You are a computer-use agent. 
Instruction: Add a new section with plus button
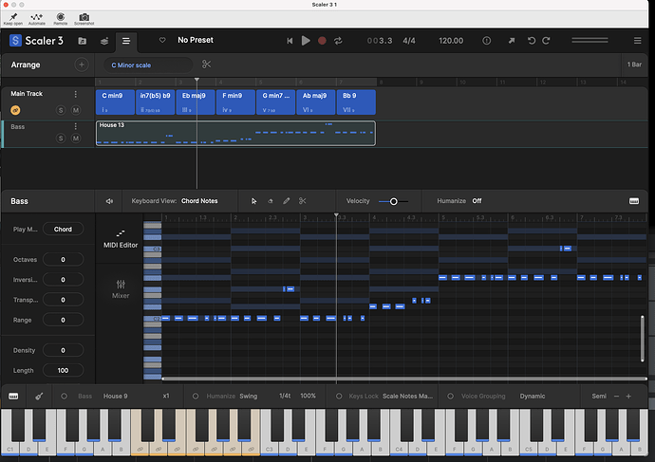(x=82, y=65)
